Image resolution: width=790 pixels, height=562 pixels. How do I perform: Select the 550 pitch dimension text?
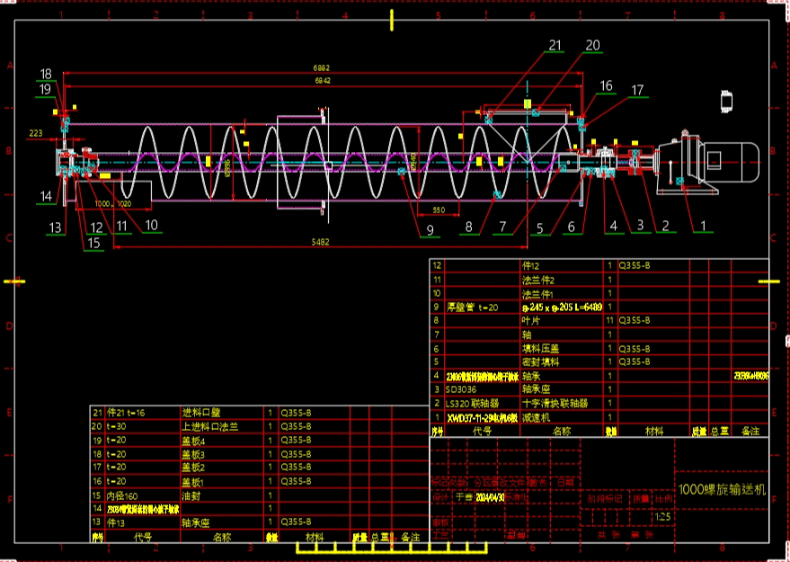click(x=439, y=210)
